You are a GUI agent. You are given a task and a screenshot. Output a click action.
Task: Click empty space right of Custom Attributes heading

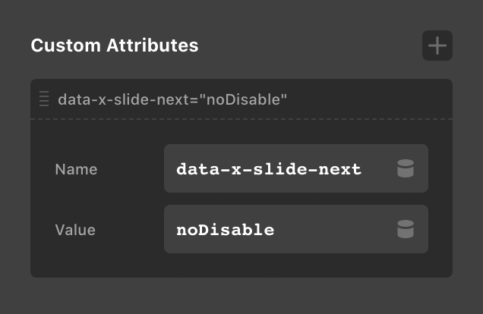coord(304,46)
